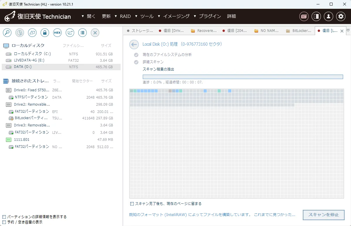
Task: Click the 進捗: 0.0% elapsed time text
Action: point(173,82)
